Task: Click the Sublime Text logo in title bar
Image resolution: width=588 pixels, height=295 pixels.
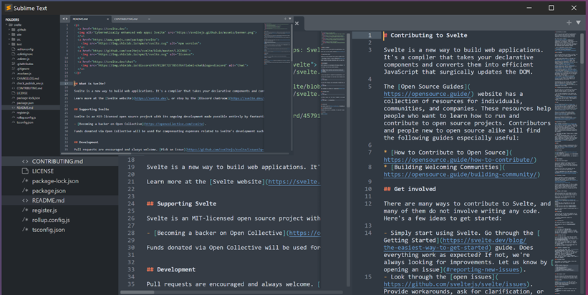Action: (9, 8)
